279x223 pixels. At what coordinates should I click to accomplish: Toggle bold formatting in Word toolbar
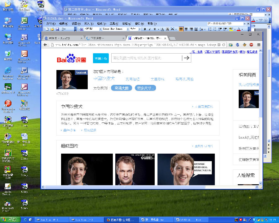[x=145, y=29]
